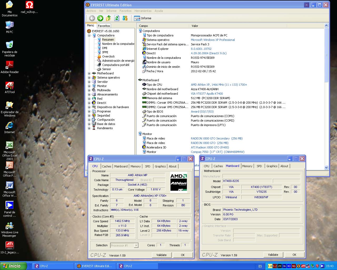Expand the Multimedia tree node
This screenshot has height=270, width=337.
pos(89,90)
